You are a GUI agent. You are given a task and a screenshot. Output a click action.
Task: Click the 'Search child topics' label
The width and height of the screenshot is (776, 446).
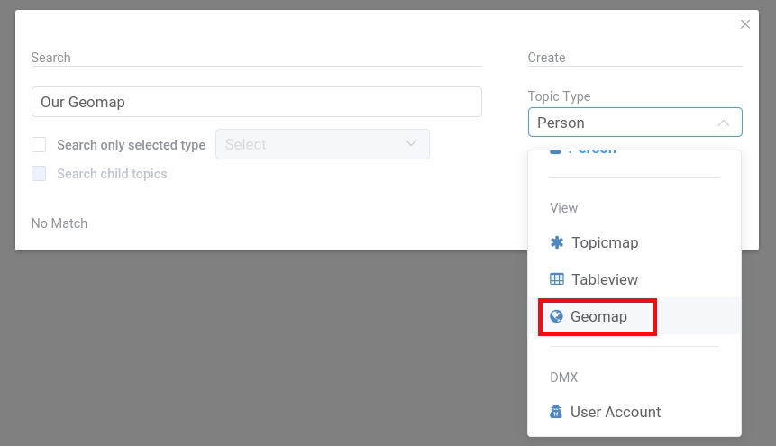[x=112, y=174]
